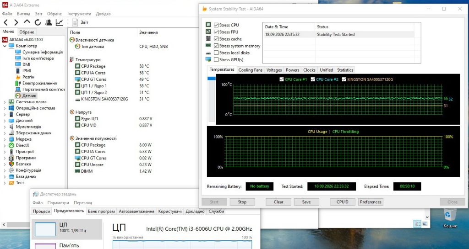The width and height of the screenshot is (469, 249).
Task: Open the IPMI tree item
Action: click(27, 71)
